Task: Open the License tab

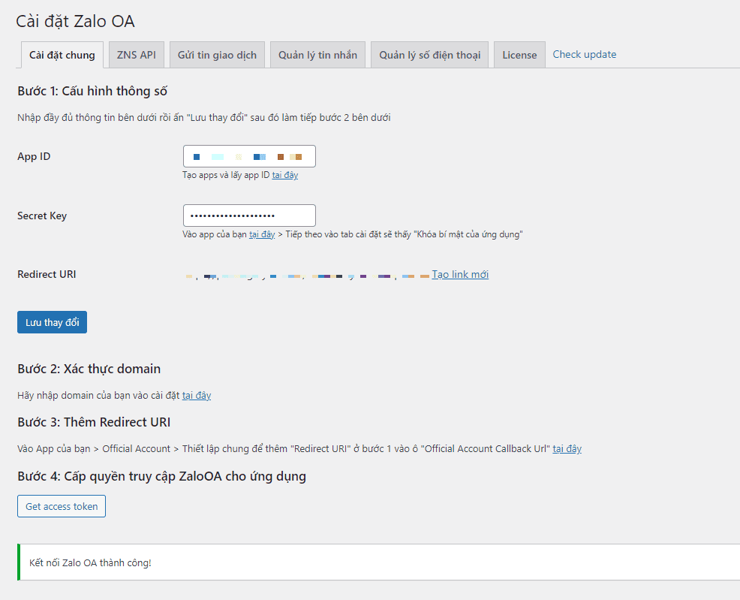Action: [x=519, y=55]
